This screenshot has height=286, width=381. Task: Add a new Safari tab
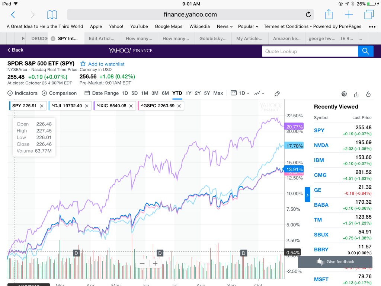[349, 15]
